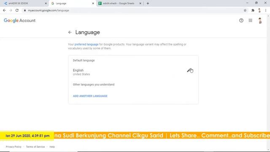Click the English default language entry
This screenshot has width=270, height=152.
[78, 71]
